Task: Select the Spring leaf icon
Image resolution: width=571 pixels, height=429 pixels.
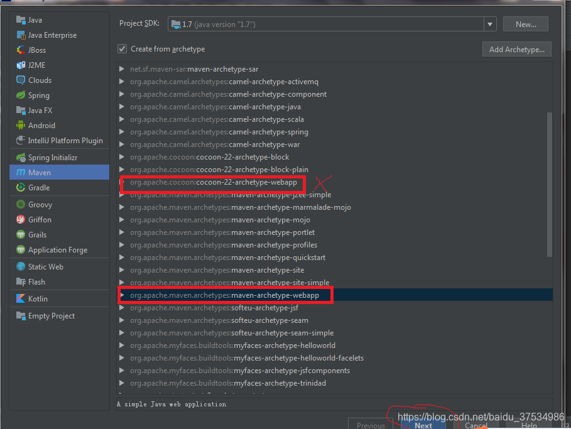Action: click(21, 95)
